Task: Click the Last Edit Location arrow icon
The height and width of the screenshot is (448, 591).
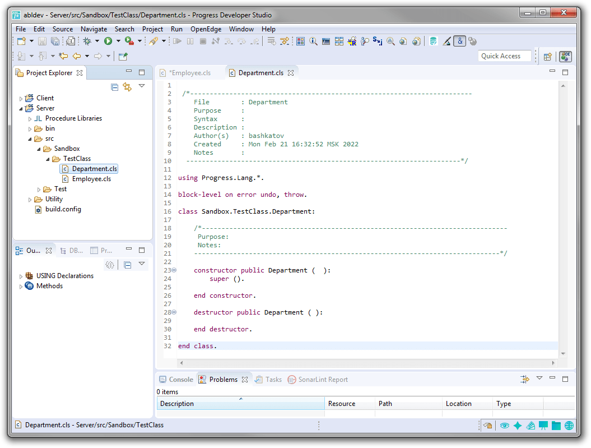Action: (63, 56)
